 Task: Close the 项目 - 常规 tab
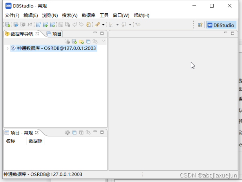click(37, 133)
